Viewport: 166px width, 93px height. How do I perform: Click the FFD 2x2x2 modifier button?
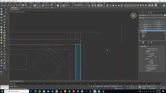point(159,24)
